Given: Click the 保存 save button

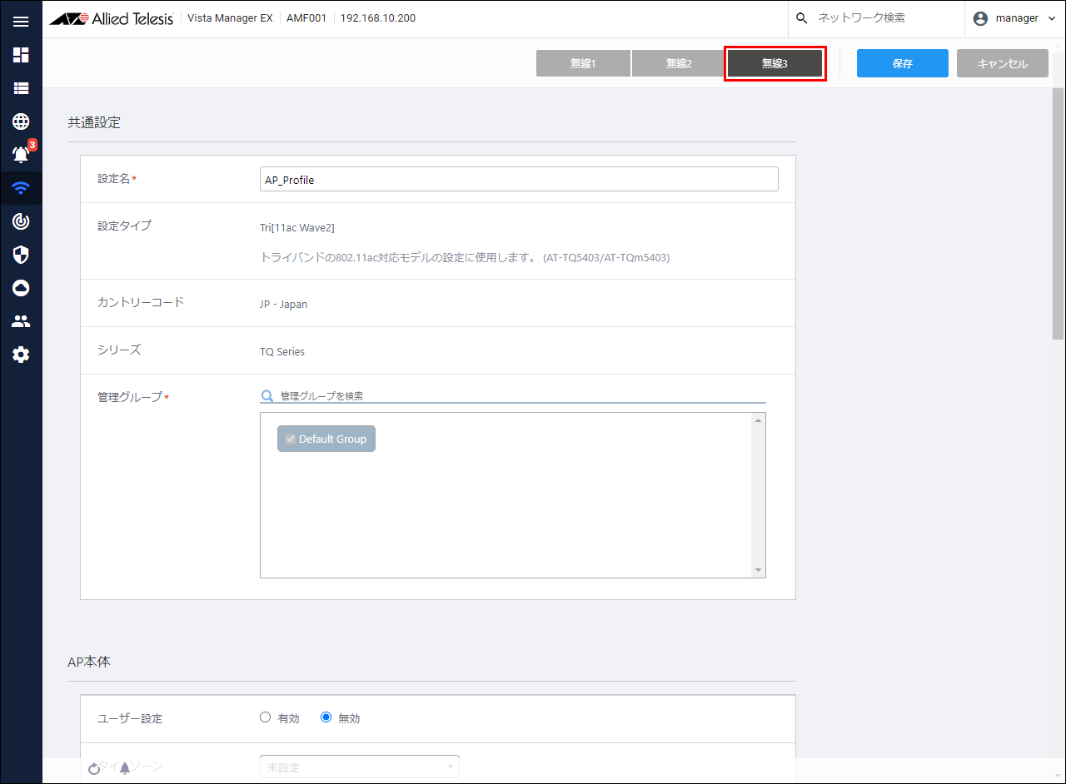Looking at the screenshot, I should point(902,63).
